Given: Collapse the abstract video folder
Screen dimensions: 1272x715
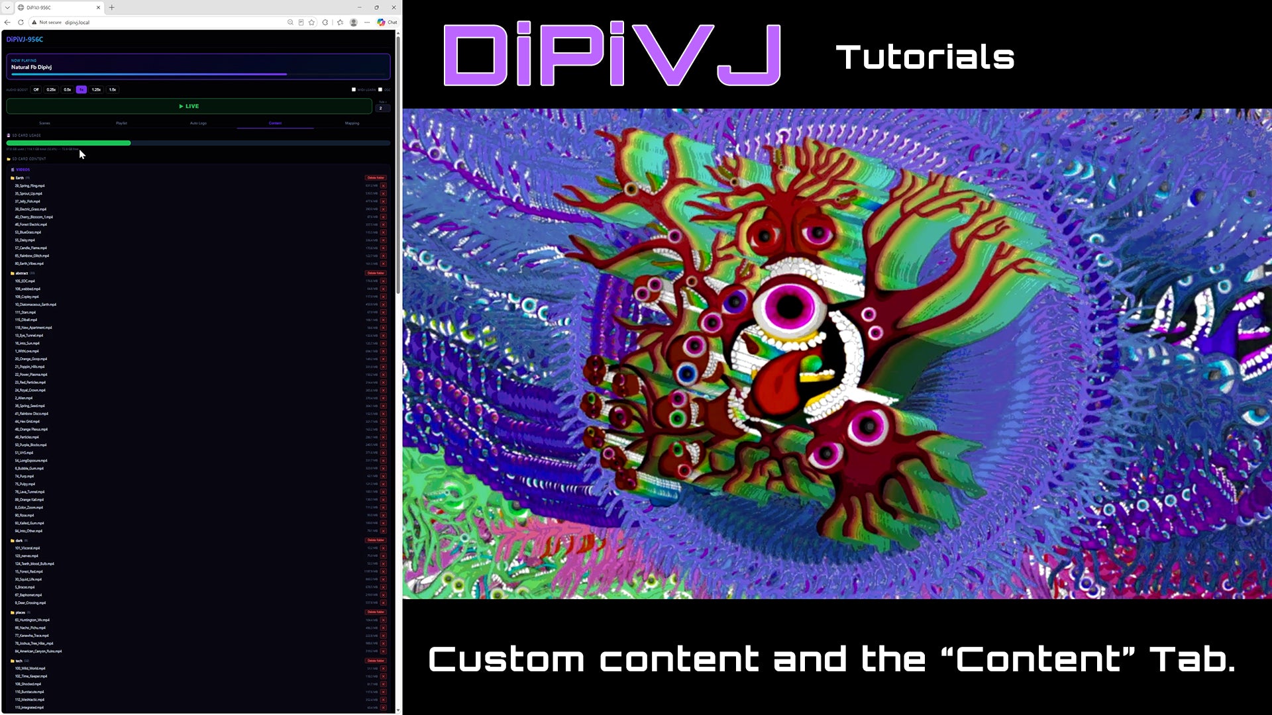Looking at the screenshot, I should [x=22, y=273].
